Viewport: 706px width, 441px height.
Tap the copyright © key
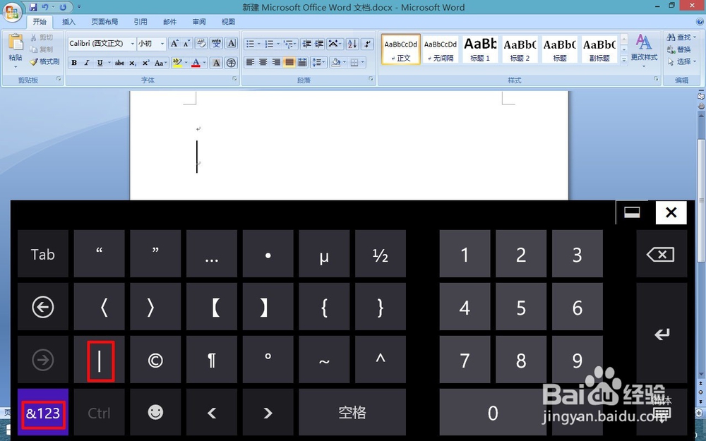coord(155,360)
